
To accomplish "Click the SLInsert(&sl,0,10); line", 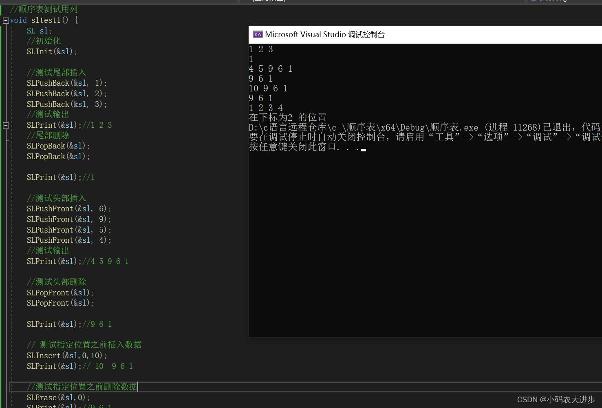I will (67, 355).
